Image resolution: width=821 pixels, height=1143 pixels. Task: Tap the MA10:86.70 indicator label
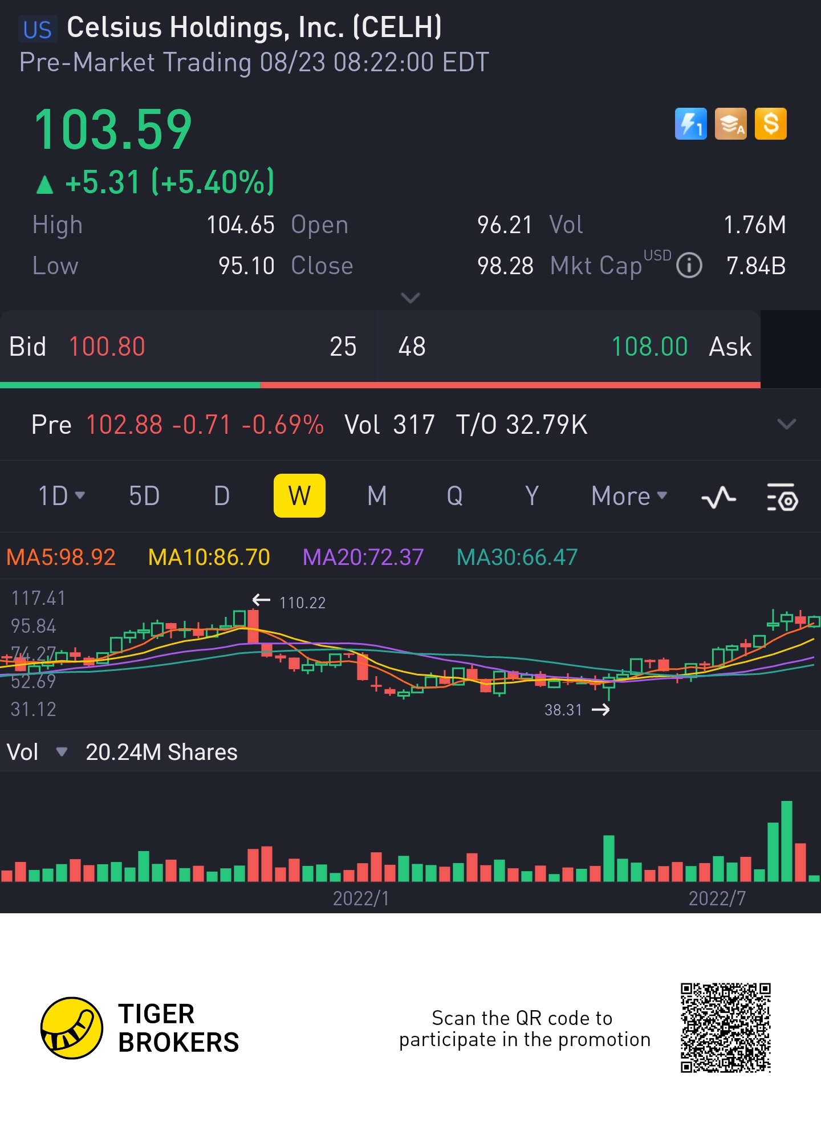(x=209, y=557)
